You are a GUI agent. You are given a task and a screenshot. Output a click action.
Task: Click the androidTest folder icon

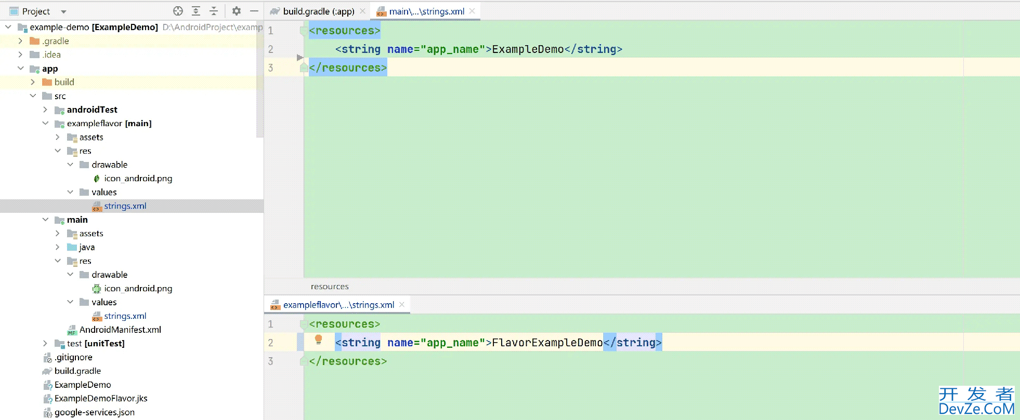[x=60, y=110]
